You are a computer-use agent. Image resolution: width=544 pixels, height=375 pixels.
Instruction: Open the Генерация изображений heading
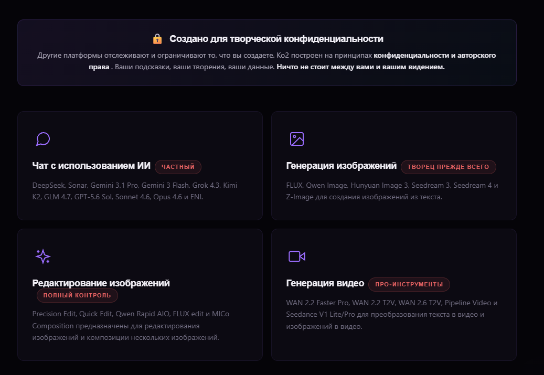[342, 166]
